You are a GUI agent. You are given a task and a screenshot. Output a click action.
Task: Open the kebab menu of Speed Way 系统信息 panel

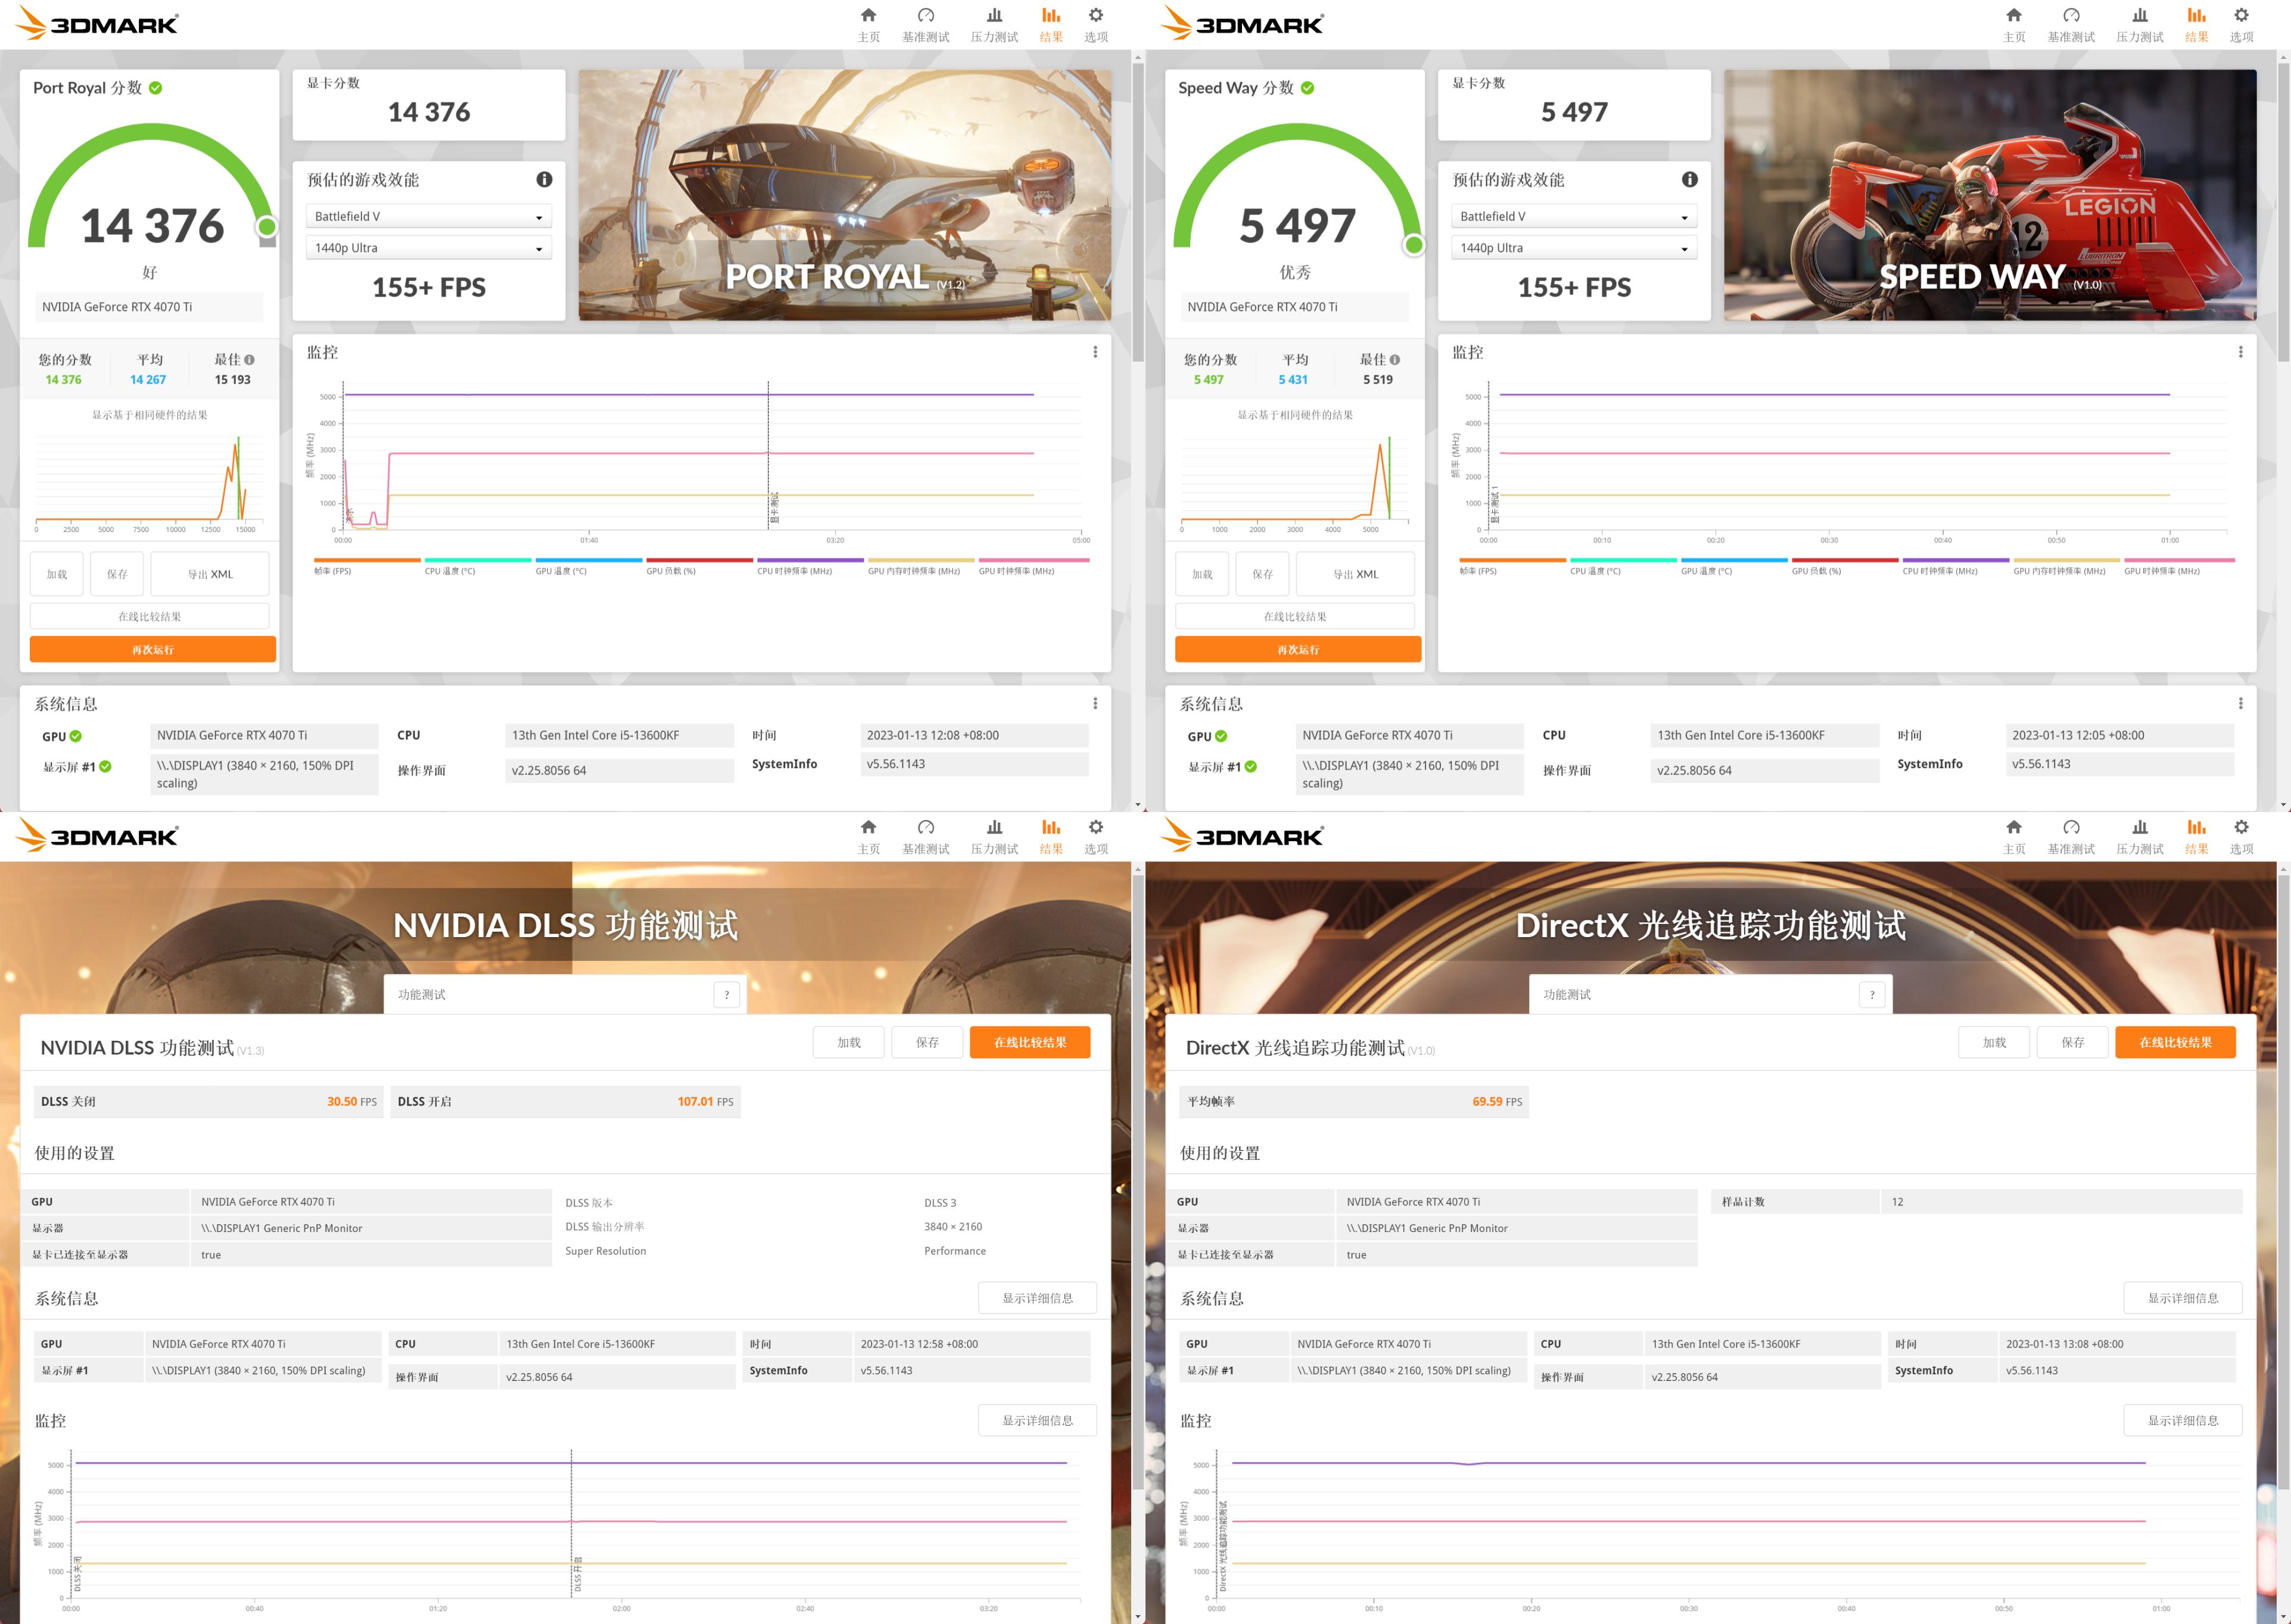2240,703
